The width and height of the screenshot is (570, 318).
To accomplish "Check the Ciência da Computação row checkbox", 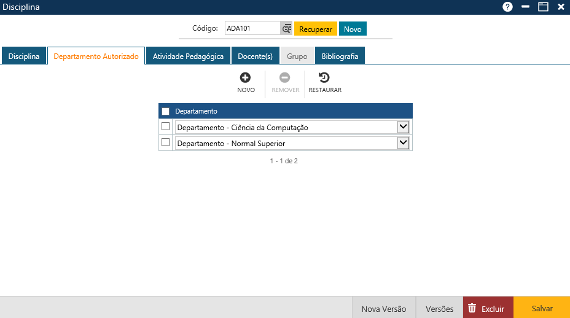I will [165, 126].
